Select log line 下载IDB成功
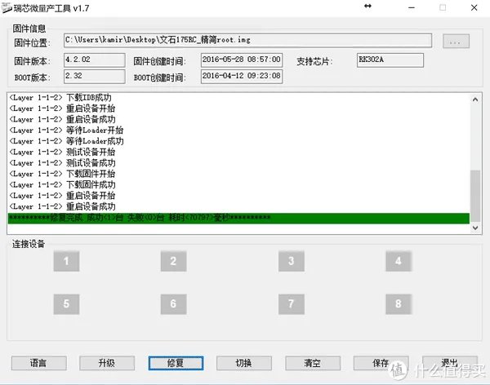 pyautogui.click(x=60, y=98)
